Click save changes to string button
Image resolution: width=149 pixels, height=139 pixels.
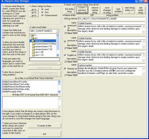(x=107, y=10)
